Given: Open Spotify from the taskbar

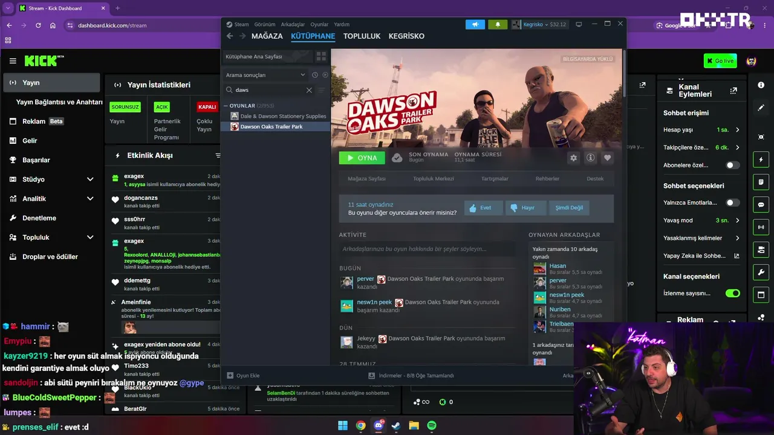Looking at the screenshot, I should pyautogui.click(x=432, y=425).
